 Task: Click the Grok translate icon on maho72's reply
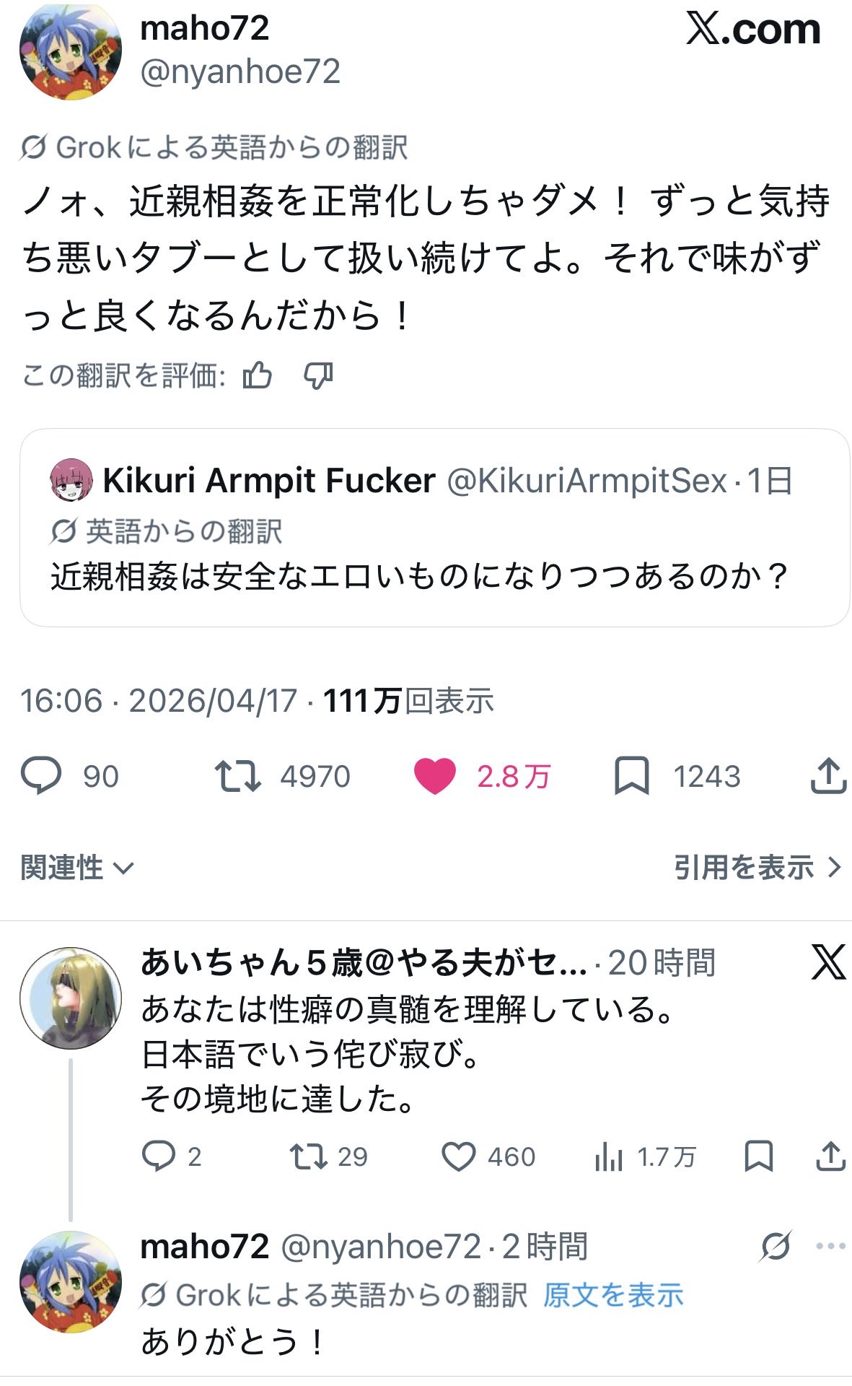pos(776,1246)
